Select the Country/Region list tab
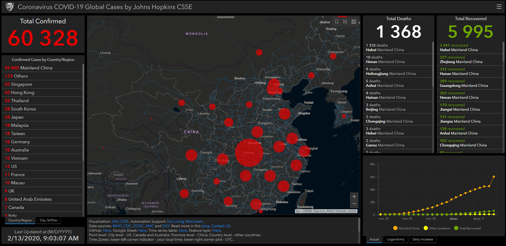The height and width of the screenshot is (246, 506). 20,220
